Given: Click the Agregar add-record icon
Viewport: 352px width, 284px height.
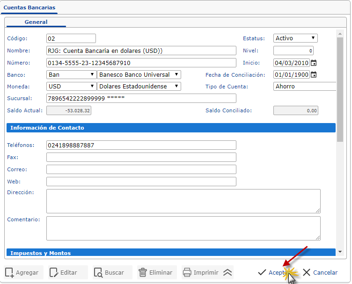Looking at the screenshot, I should (9, 272).
